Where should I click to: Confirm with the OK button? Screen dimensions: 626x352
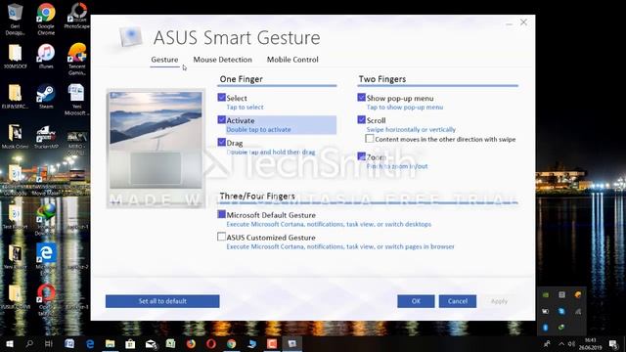(x=416, y=301)
